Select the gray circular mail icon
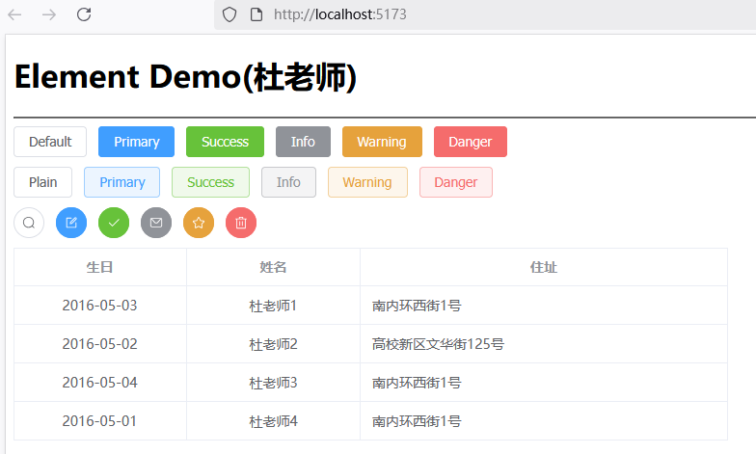The width and height of the screenshot is (756, 454). pyautogui.click(x=156, y=223)
